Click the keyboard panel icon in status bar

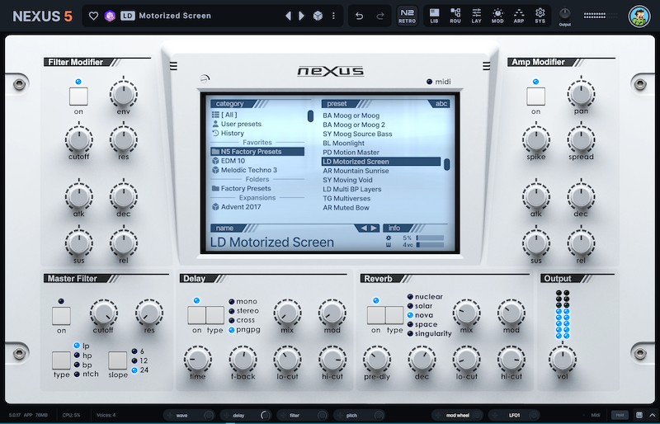click(x=639, y=415)
